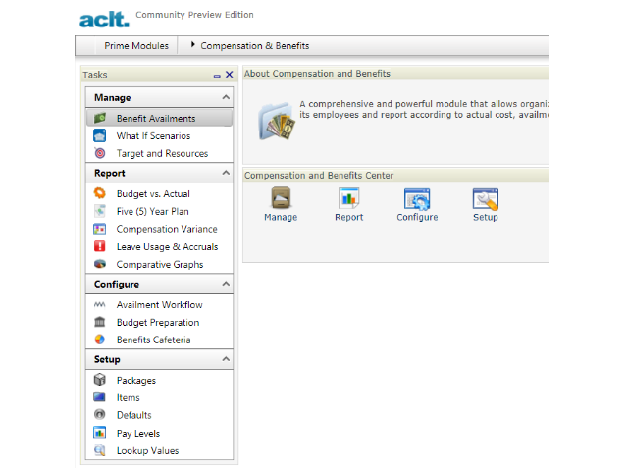Collapse the Manage section chevron
Screen dimensions: 628x471
pyautogui.click(x=226, y=97)
